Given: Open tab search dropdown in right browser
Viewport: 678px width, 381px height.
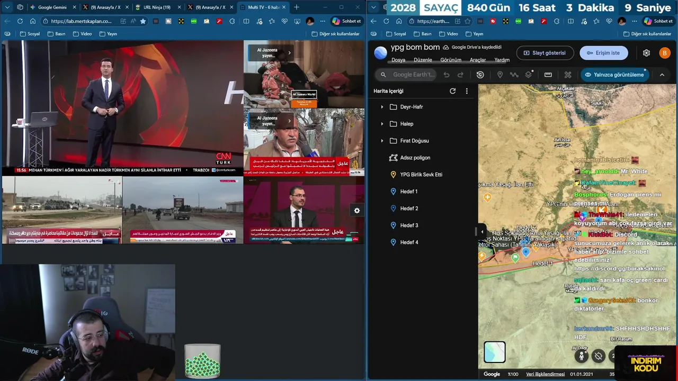Looking at the screenshot, I should tap(374, 7).
